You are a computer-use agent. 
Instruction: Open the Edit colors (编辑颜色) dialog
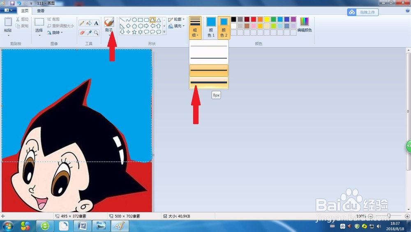click(304, 25)
